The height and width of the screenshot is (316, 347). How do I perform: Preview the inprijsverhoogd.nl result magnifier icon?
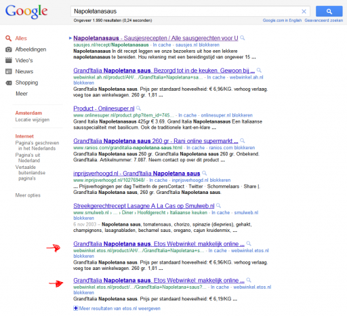(x=204, y=173)
